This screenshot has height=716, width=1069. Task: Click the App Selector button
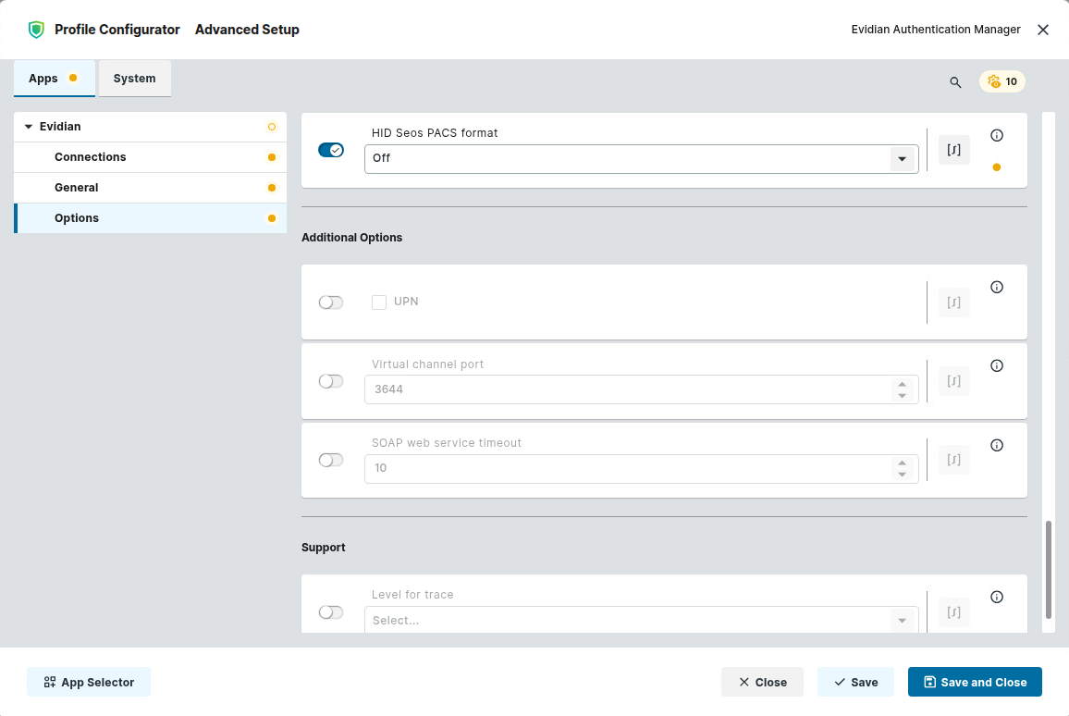89,682
